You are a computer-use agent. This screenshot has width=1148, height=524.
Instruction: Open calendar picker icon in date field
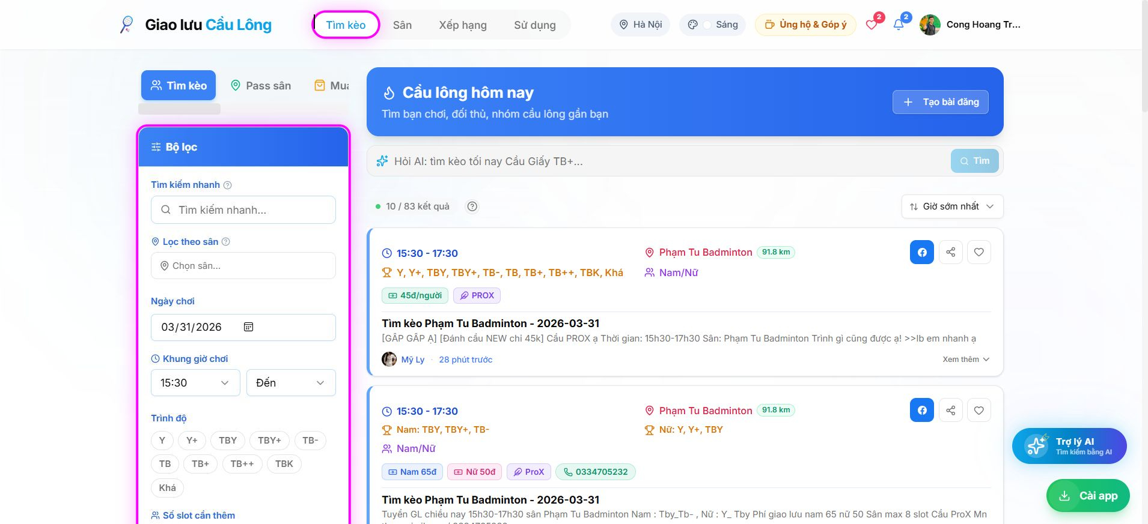point(248,327)
